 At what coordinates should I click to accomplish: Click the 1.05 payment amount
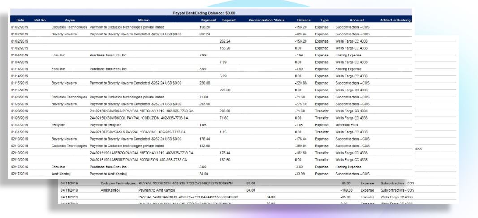203,125
